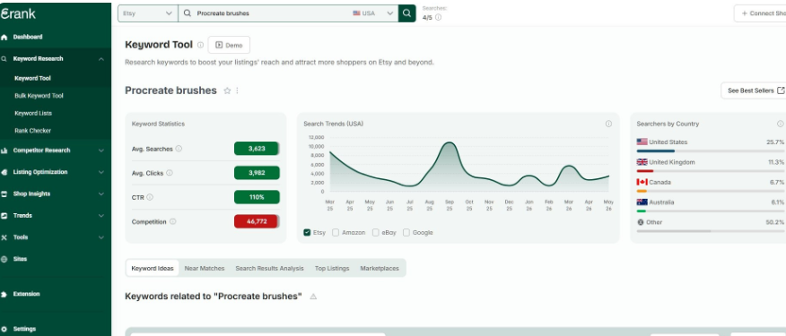Image resolution: width=786 pixels, height=336 pixels.
Task: Click the Competition info icon
Action: tap(173, 221)
